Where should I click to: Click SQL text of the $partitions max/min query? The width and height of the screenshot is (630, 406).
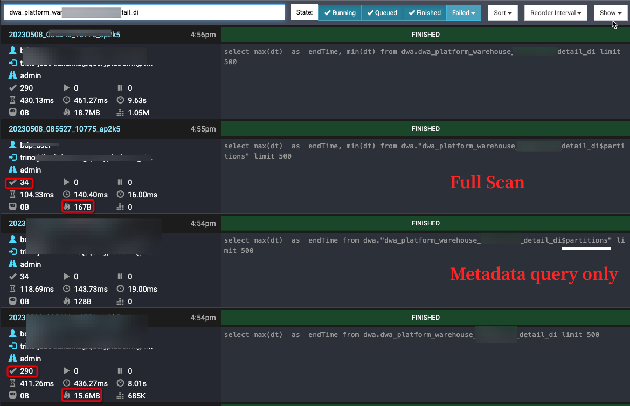[x=424, y=151]
